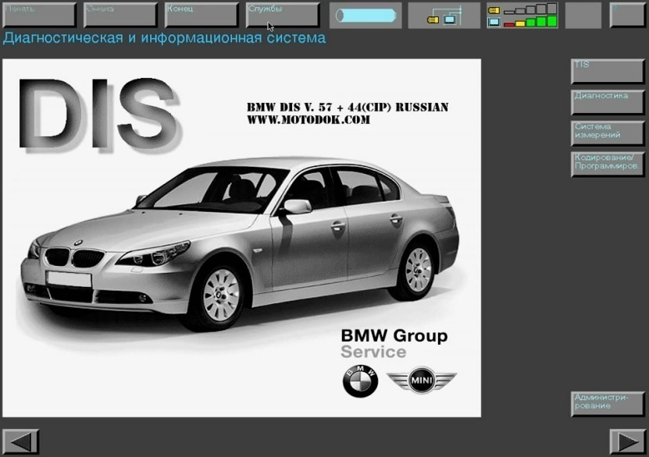Click the right arrow forward button
The image size is (649, 457).
tap(628, 442)
